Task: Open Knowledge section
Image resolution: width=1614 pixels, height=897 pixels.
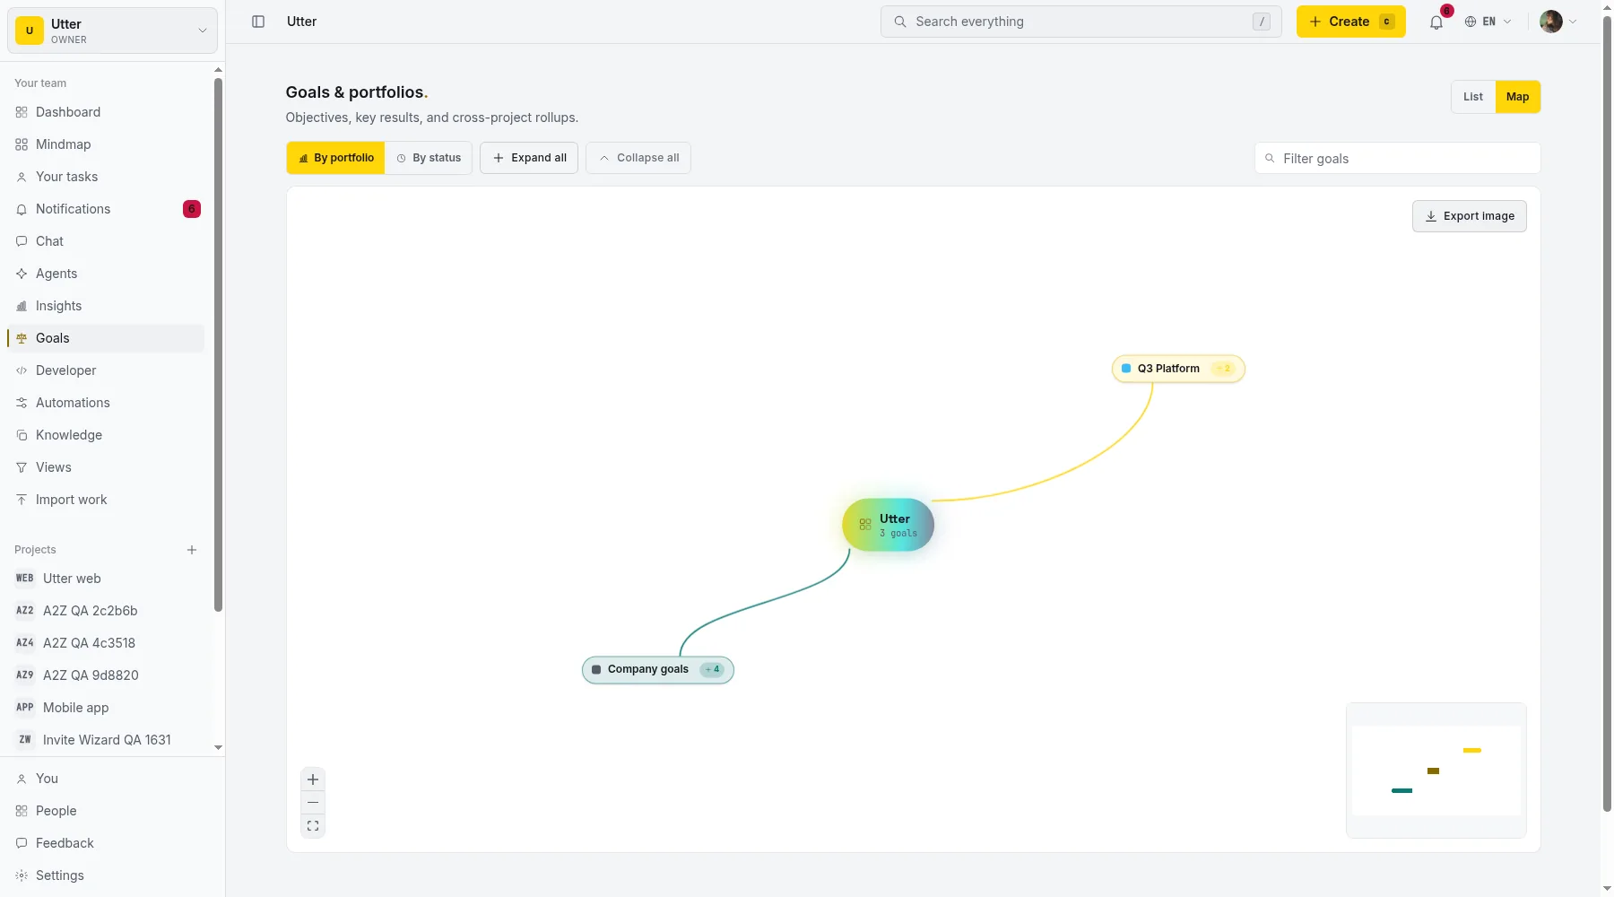Action: point(106,435)
